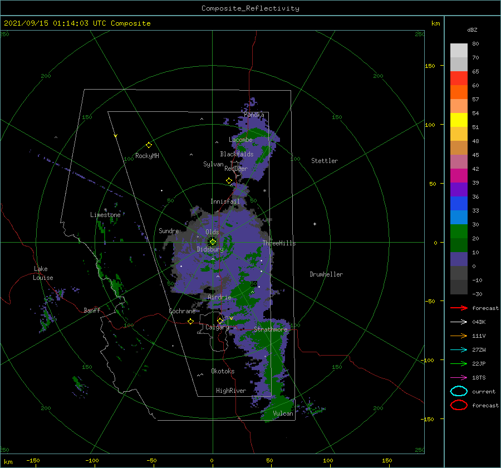Viewport: 501px width, 468px height.
Task: Click the Vulcan label
Action: point(283,413)
